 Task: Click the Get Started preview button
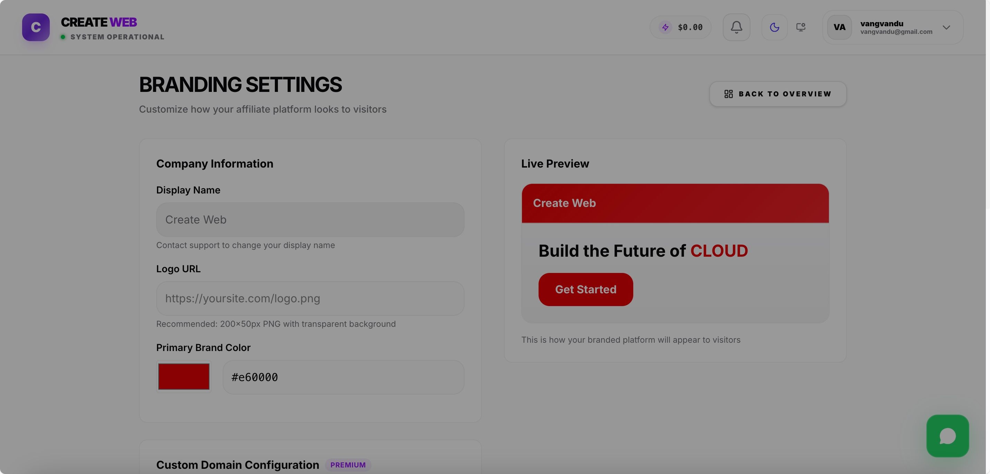click(585, 290)
